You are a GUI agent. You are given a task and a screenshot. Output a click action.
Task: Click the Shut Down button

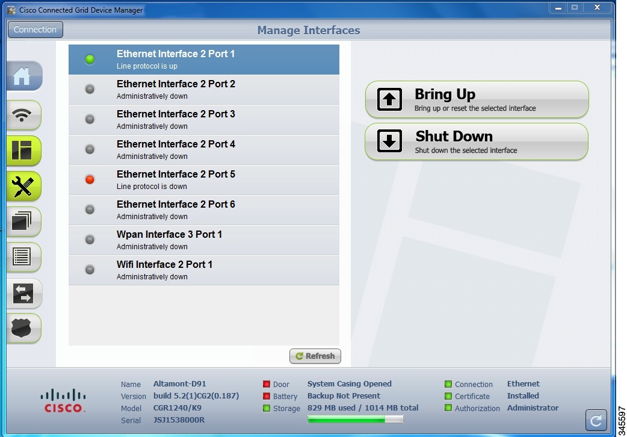(475, 141)
